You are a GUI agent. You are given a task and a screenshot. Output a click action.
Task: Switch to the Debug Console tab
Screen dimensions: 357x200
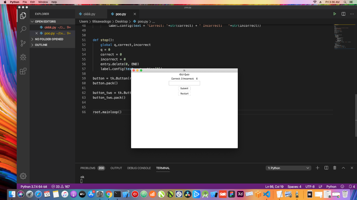tap(139, 168)
